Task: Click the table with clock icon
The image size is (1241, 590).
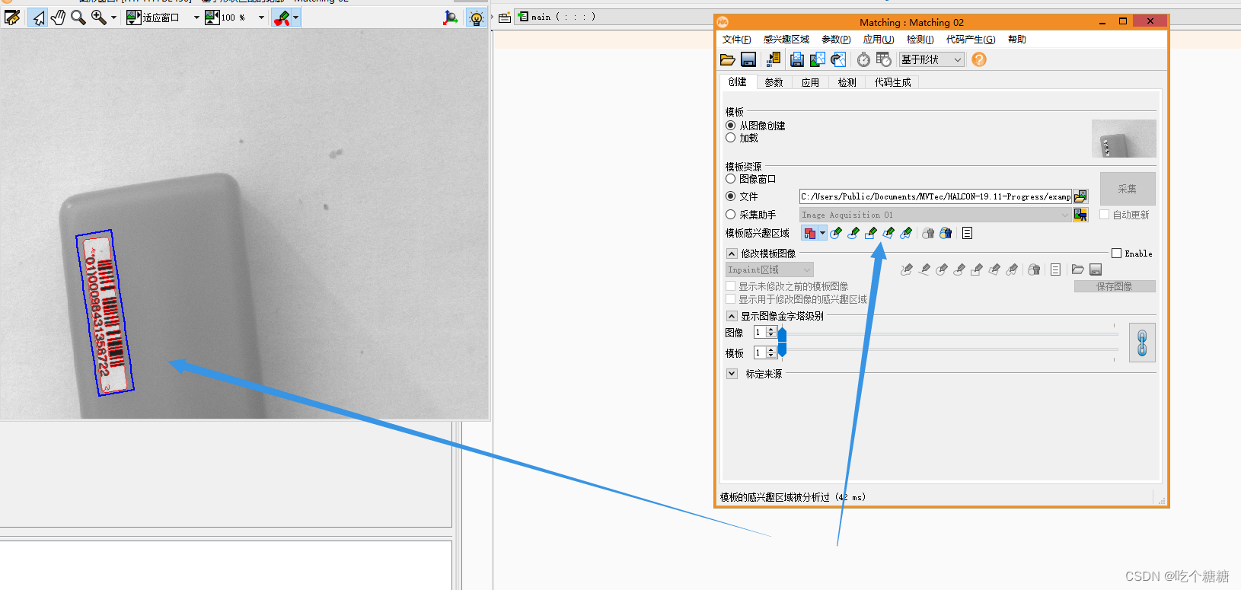Action: [x=883, y=59]
